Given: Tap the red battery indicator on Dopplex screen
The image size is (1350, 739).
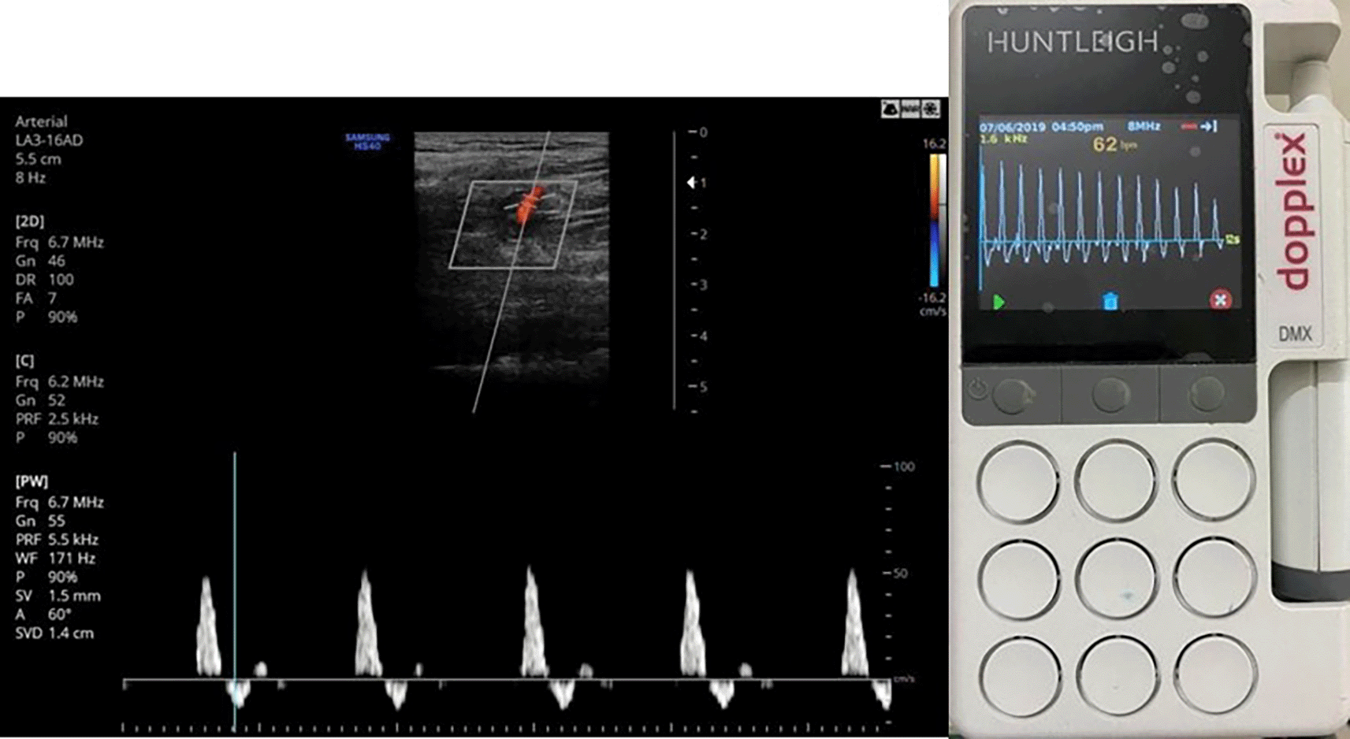Looking at the screenshot, I should pos(1188,126).
